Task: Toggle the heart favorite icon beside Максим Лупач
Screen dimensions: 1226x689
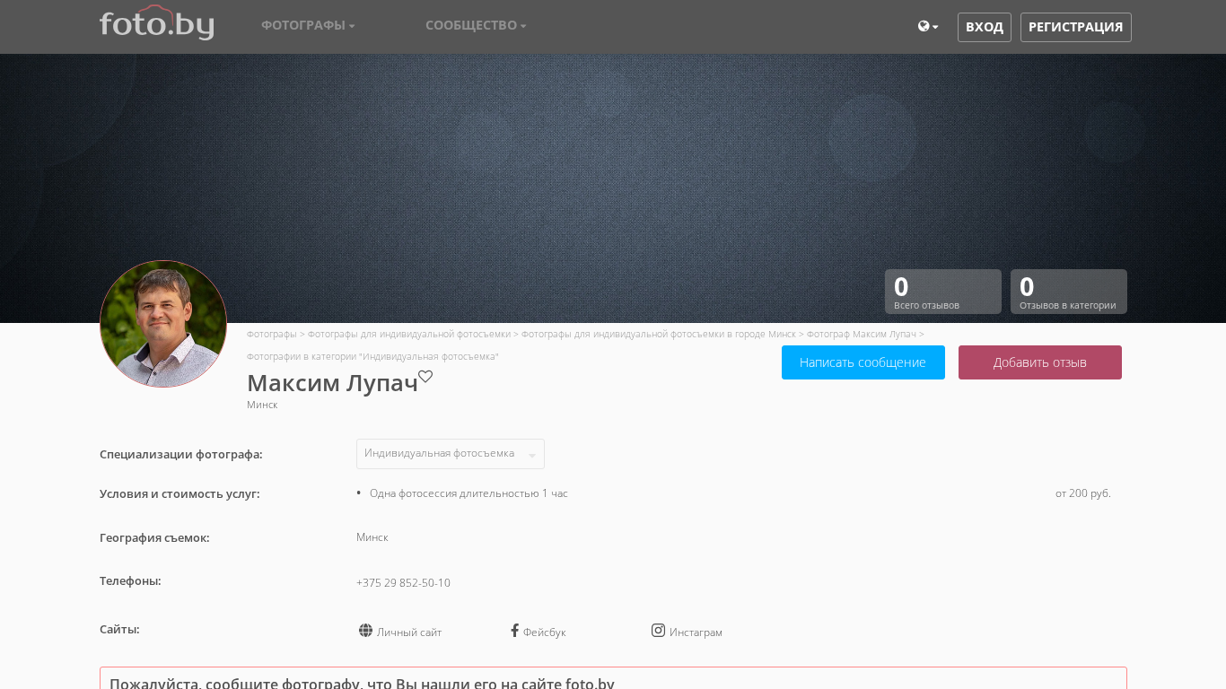Action: coord(425,377)
